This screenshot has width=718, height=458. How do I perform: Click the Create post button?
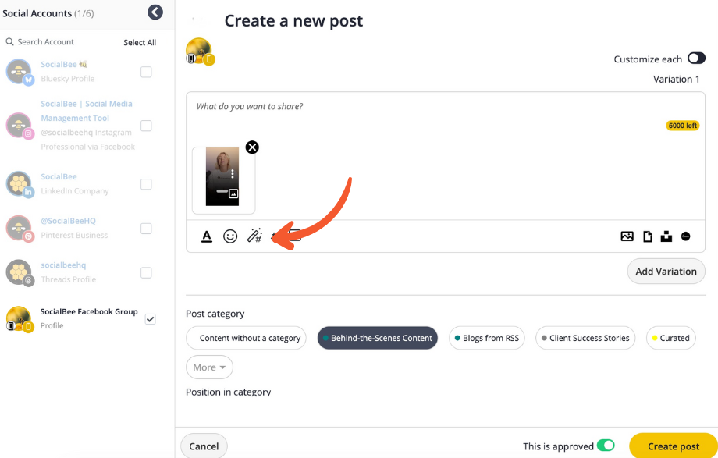673,446
